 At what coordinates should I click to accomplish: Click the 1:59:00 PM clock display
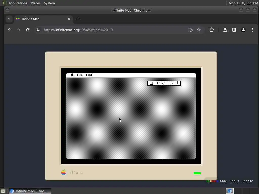tap(165, 83)
